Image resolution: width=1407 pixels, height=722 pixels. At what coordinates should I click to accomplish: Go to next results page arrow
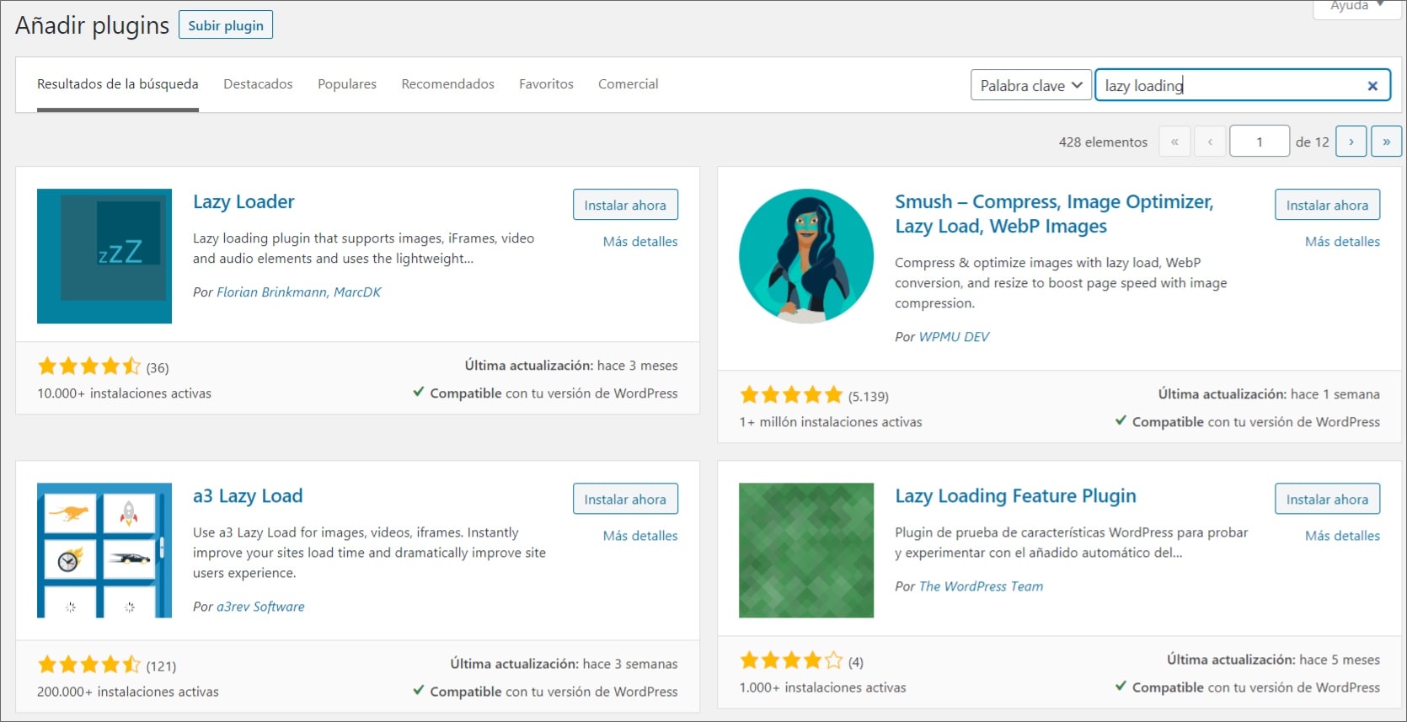tap(1351, 142)
